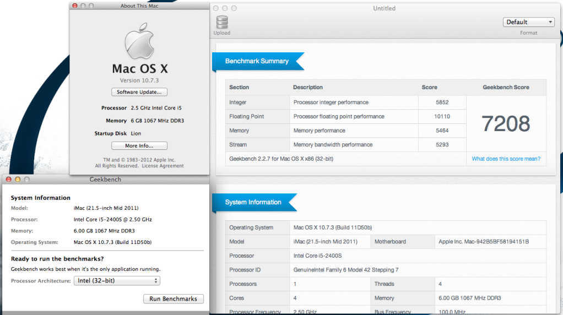The height and width of the screenshot is (315, 563).
Task: Close the About This Mac window
Action: pos(75,6)
